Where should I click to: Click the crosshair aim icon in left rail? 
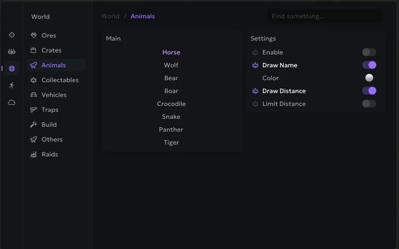point(12,35)
